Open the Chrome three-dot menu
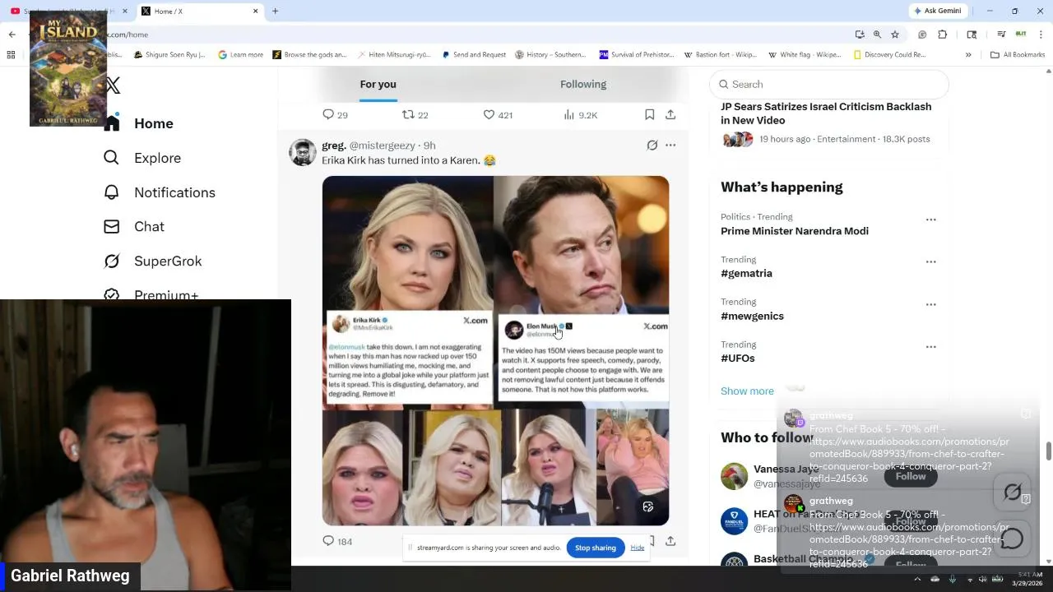This screenshot has height=592, width=1053. click(x=1042, y=35)
